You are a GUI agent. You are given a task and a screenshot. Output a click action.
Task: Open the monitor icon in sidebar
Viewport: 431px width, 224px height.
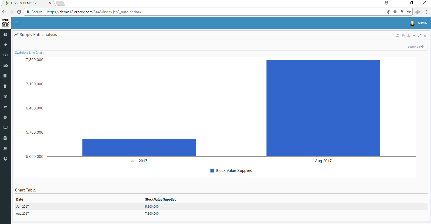[5, 127]
